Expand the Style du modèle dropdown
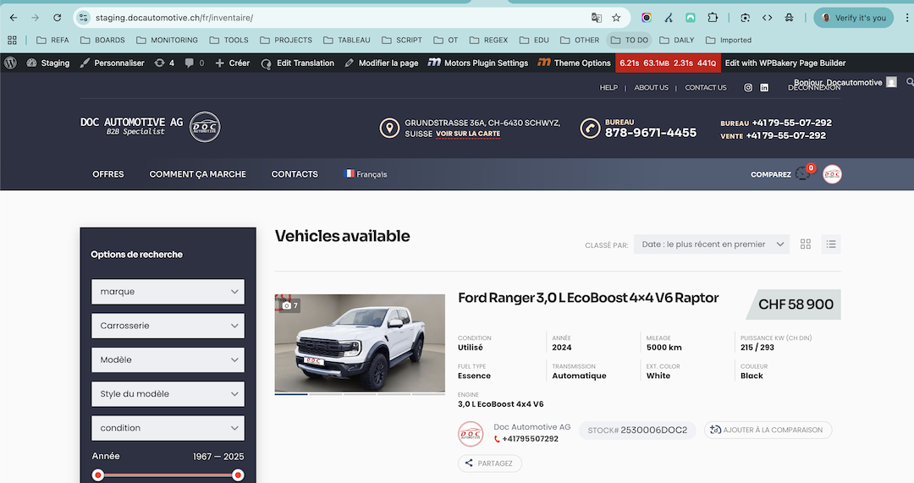Viewport: 914px width, 483px height. coord(168,394)
